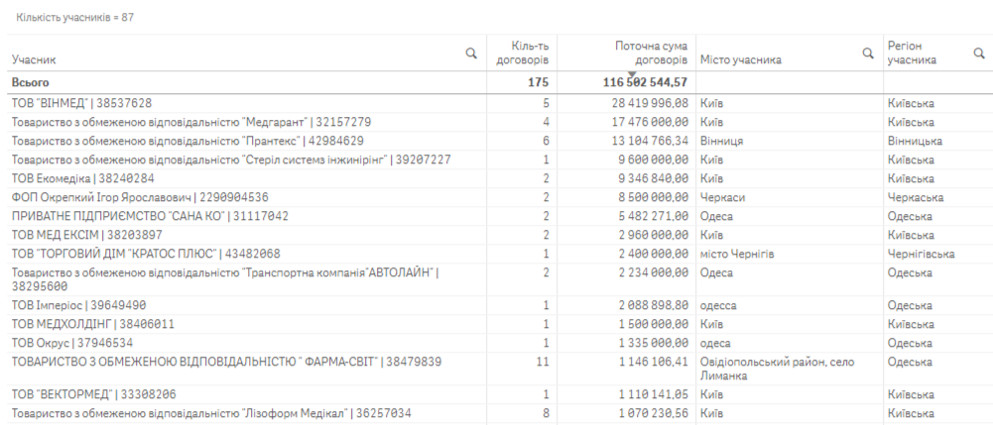
Task: Select city місто Чернігів
Action: pos(736,255)
